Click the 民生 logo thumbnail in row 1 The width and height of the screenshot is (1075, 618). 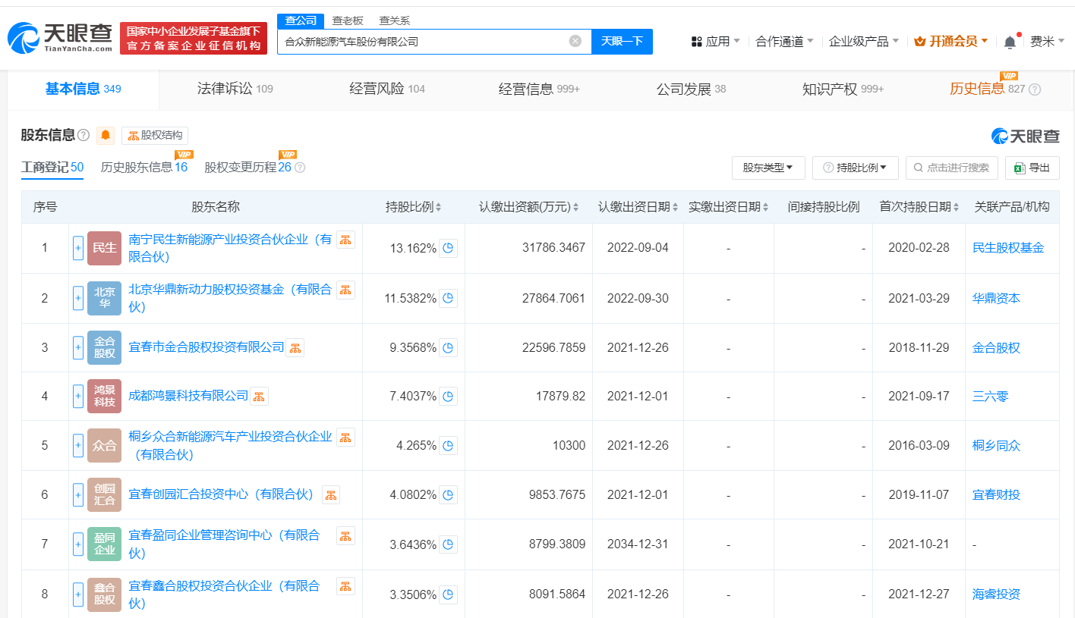click(x=104, y=248)
